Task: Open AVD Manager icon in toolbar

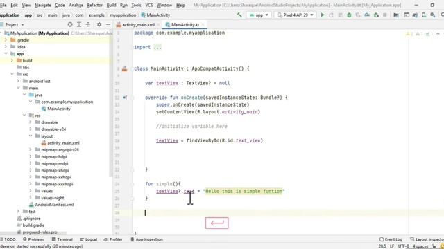Action: tap(424, 15)
